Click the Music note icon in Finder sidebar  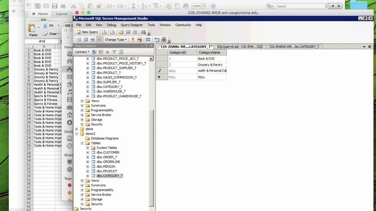pos(69,92)
